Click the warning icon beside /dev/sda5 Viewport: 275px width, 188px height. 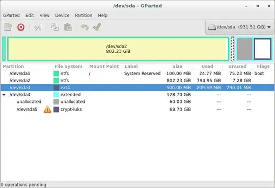tap(47, 109)
